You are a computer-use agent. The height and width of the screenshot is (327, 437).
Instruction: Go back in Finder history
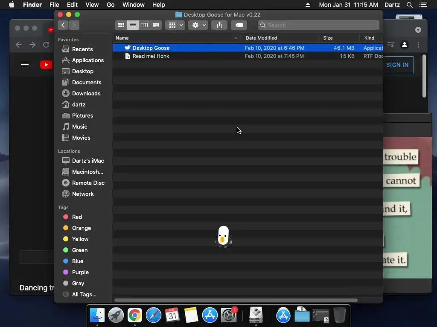[63, 25]
